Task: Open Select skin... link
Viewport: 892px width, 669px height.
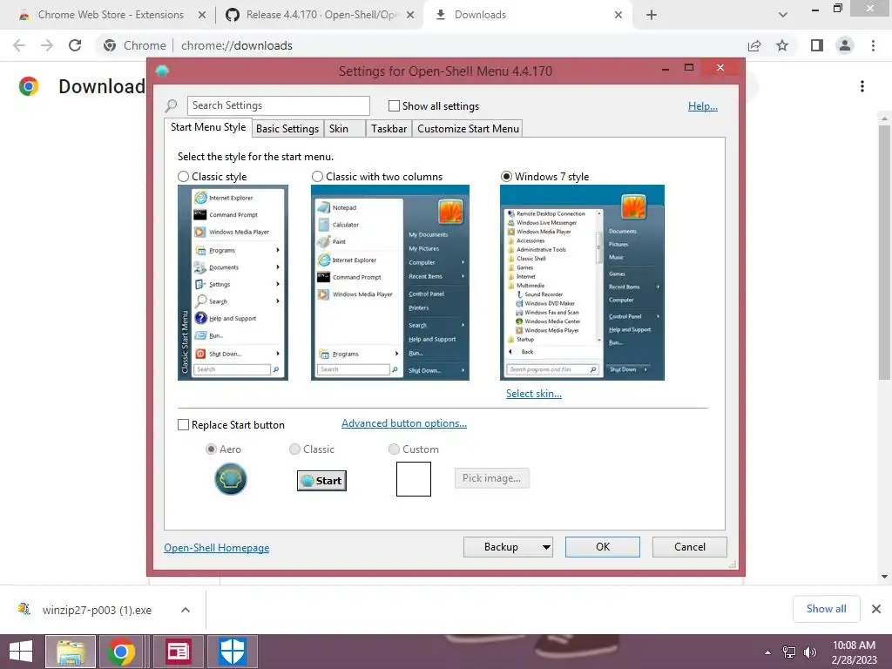Action: click(x=534, y=394)
